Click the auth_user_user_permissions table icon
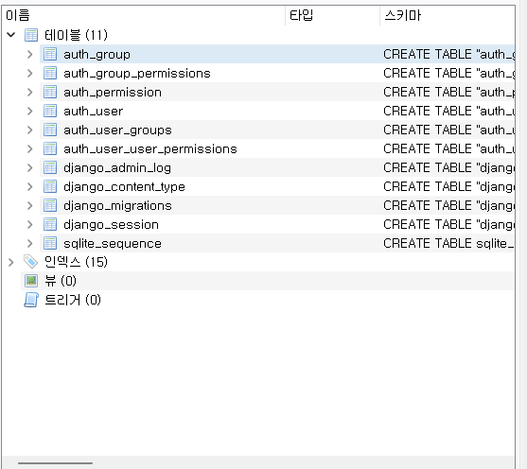The image size is (527, 469). (50, 148)
